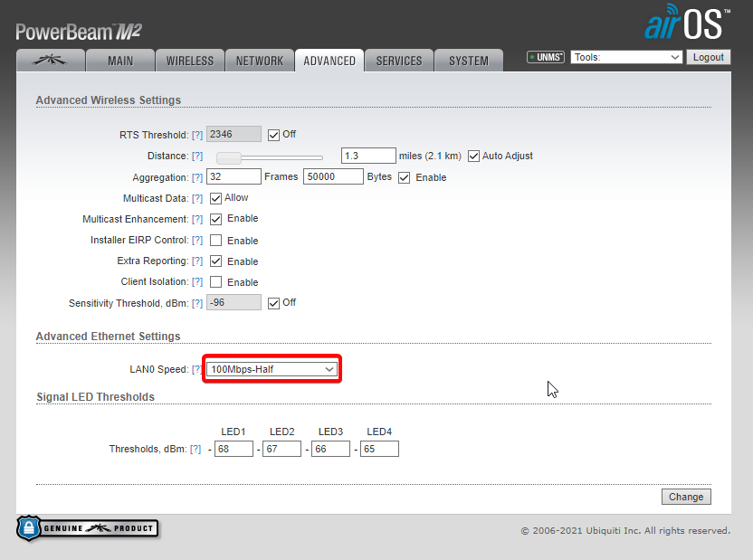Click the LED1 threshold input field

coord(234,449)
